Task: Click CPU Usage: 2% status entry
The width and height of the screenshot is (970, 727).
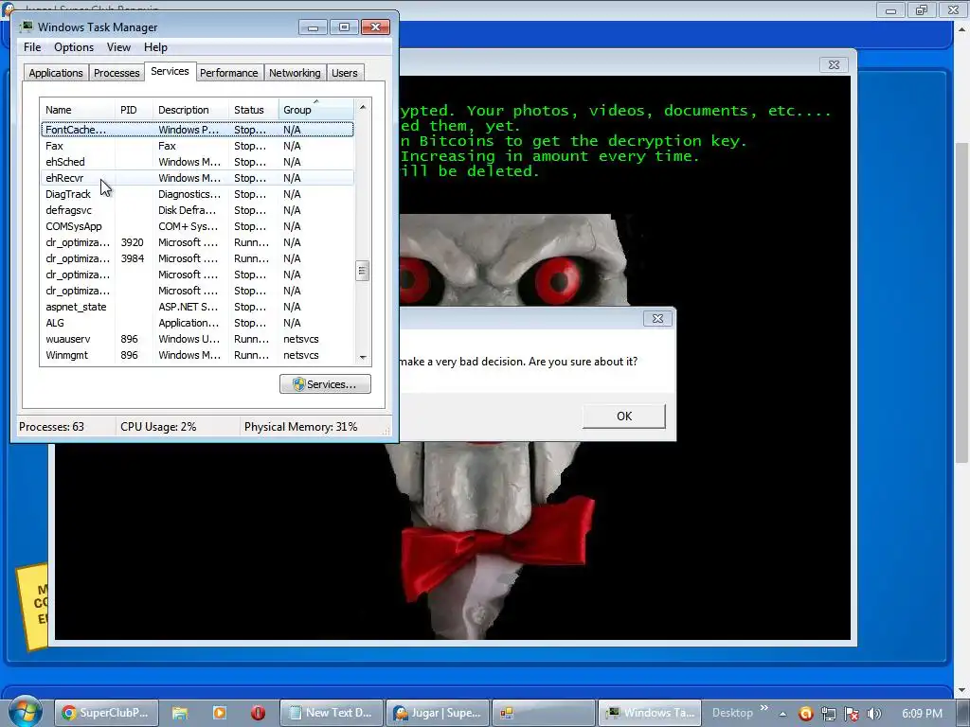Action: tap(158, 427)
